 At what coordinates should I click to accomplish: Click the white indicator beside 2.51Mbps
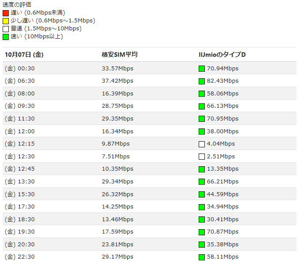point(202,157)
